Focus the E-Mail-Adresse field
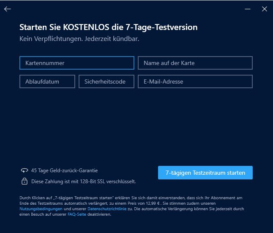This screenshot has width=273, height=233. click(x=195, y=81)
